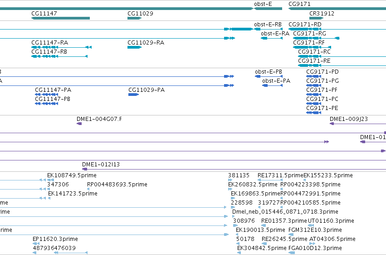This screenshot has width=386, height=255.
Task: Select protein feature CG11029-PA
Action: 134,95
